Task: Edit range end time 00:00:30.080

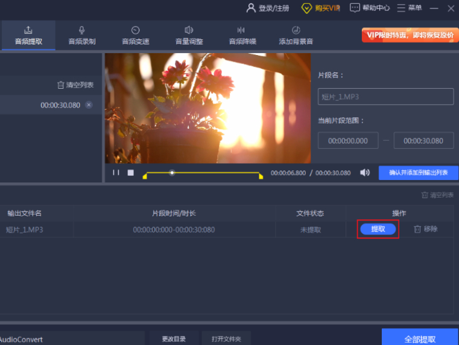Action: tap(423, 141)
